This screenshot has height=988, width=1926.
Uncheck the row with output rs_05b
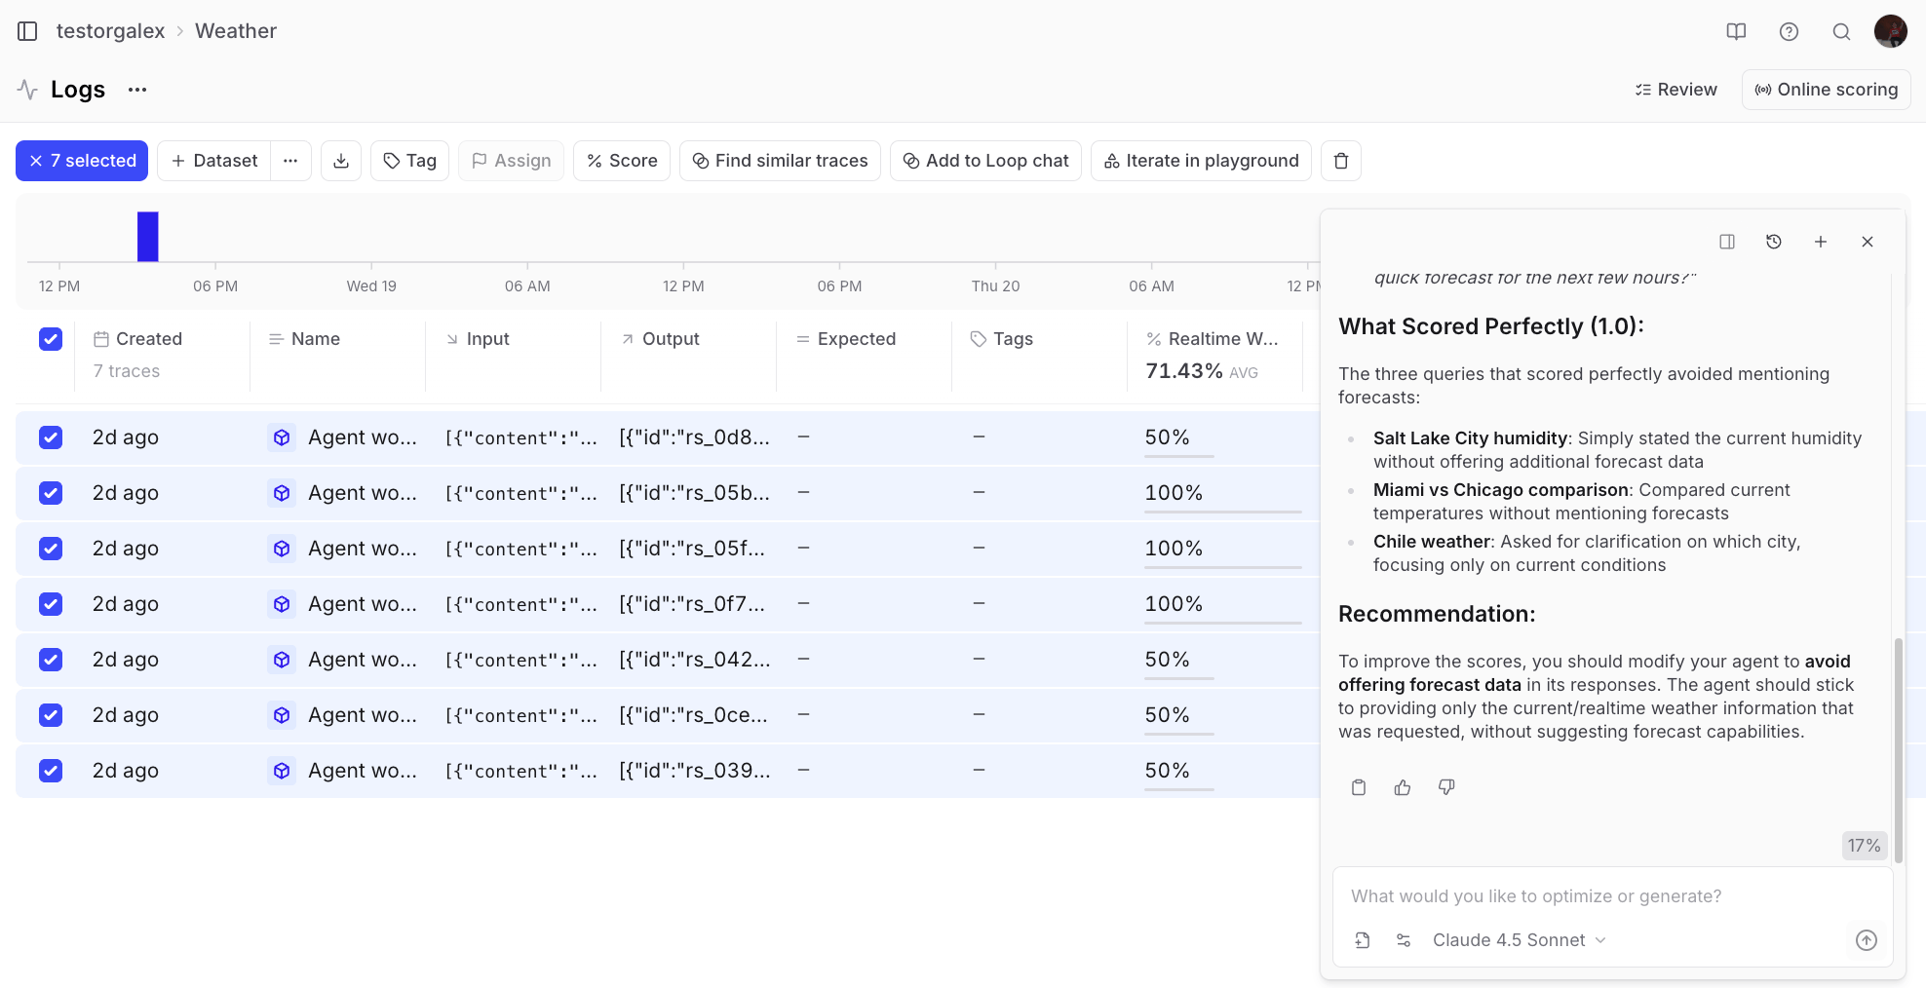(51, 493)
